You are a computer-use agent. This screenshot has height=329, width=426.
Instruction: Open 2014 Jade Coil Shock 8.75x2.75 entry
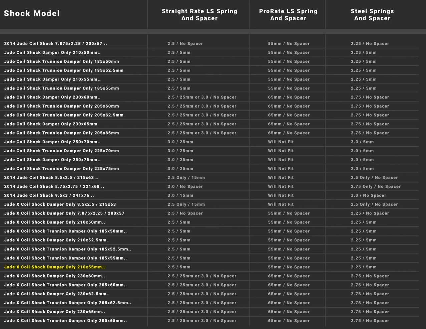(x=54, y=186)
